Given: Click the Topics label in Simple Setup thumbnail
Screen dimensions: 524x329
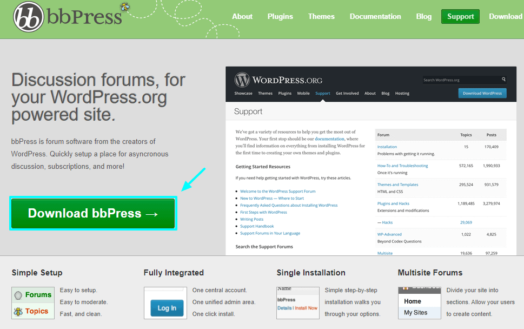Looking at the screenshot, I should pyautogui.click(x=37, y=311).
